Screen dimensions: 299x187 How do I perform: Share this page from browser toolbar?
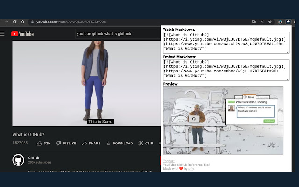[262, 22]
